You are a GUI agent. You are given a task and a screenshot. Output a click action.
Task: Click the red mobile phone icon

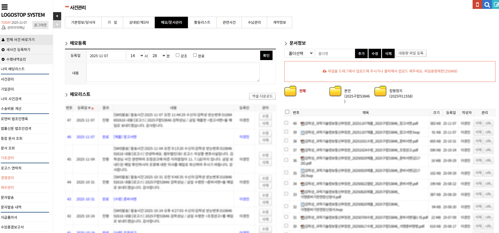pyautogui.click(x=477, y=5)
